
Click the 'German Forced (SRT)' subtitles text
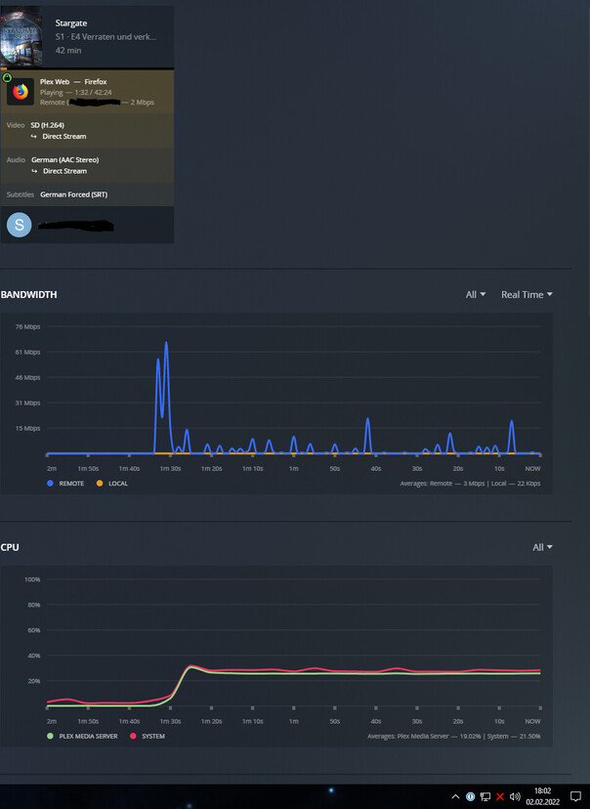click(x=74, y=194)
